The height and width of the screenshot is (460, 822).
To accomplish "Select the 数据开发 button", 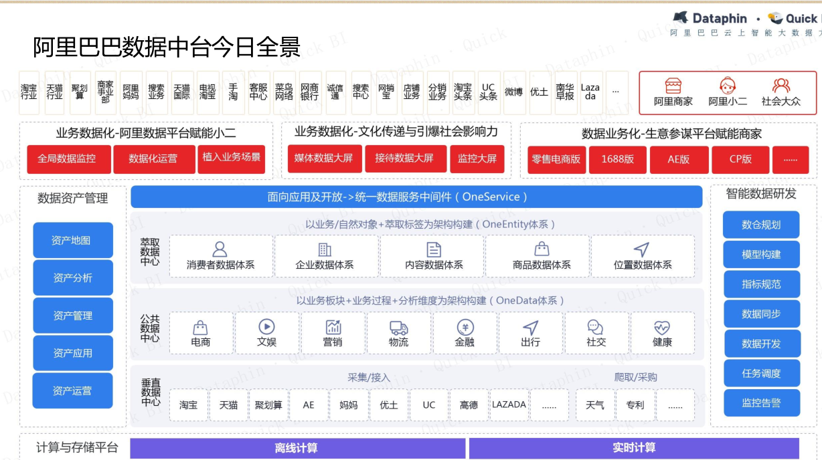I will [x=761, y=344].
